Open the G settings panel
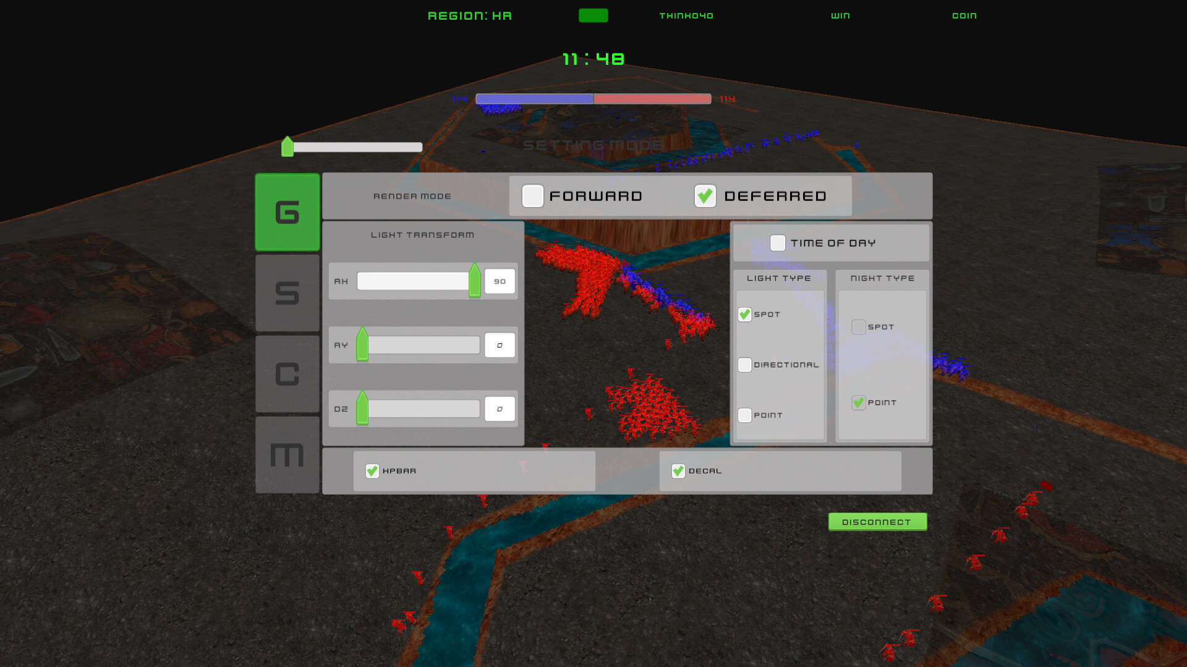 click(287, 212)
